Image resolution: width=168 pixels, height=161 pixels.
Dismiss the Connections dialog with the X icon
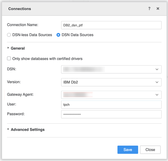pyautogui.click(x=158, y=8)
